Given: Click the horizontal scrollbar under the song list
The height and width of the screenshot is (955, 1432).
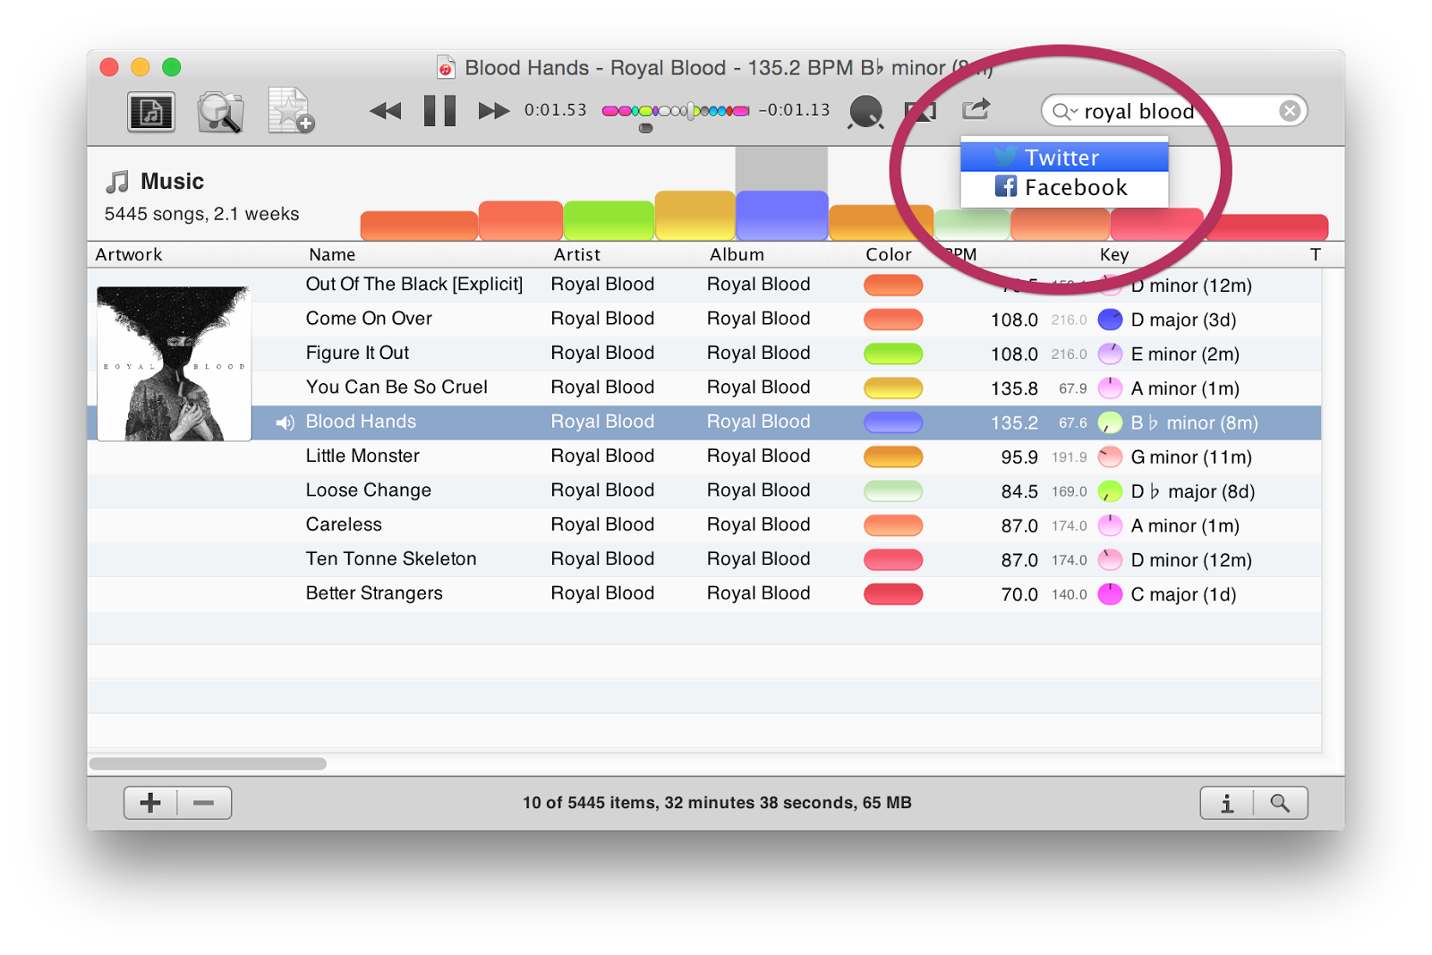Looking at the screenshot, I should (208, 763).
